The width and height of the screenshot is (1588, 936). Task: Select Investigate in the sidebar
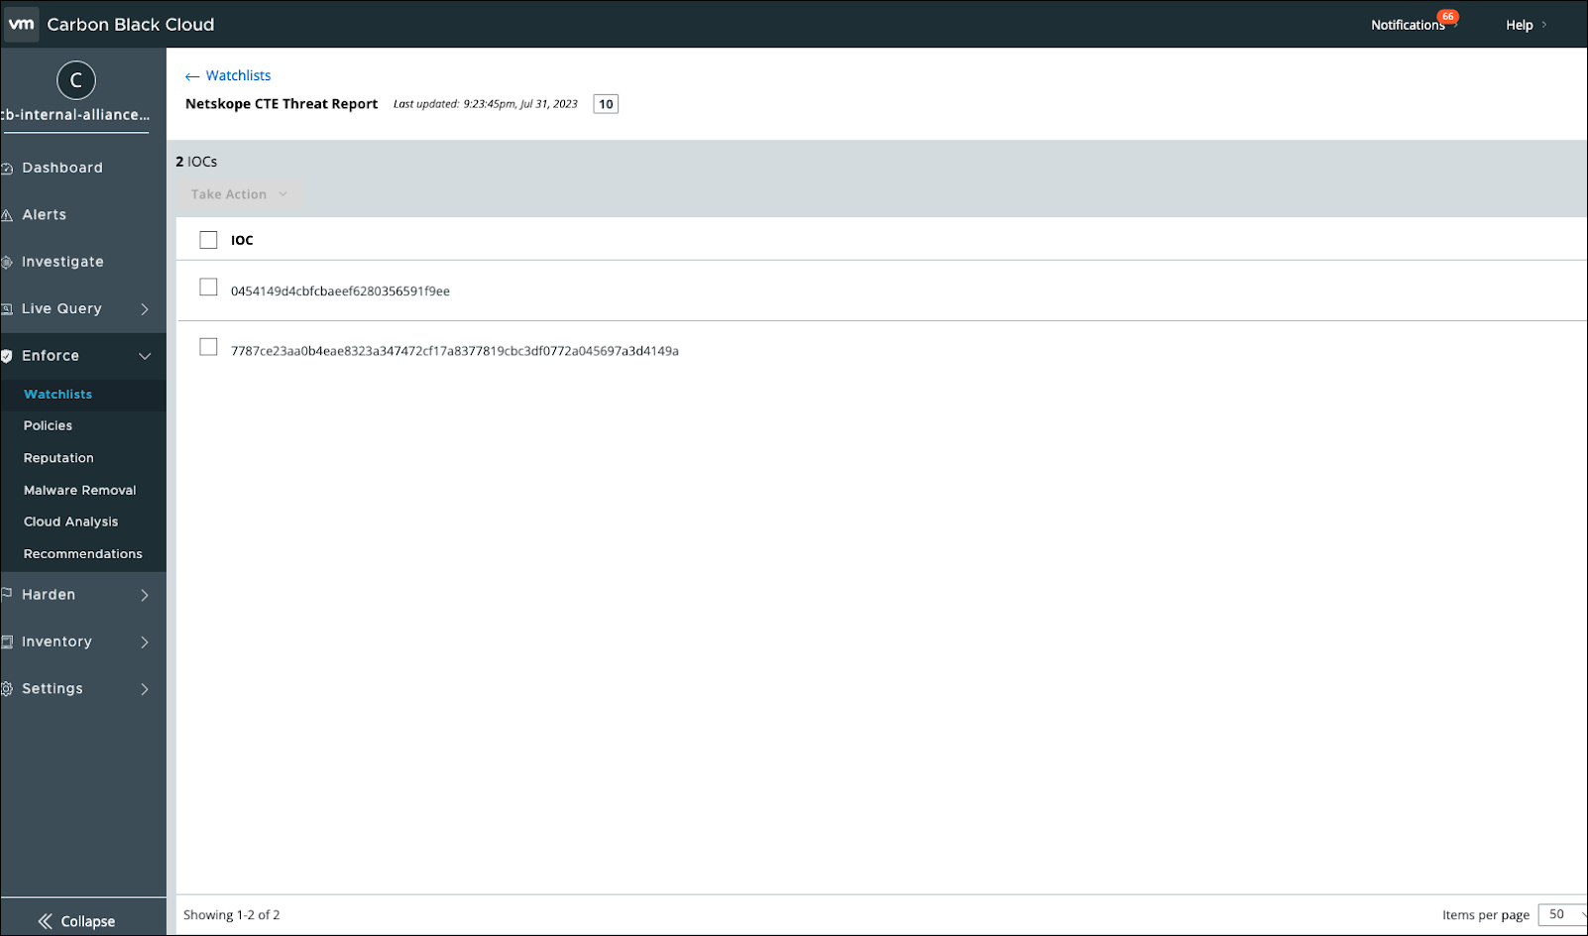tap(62, 262)
